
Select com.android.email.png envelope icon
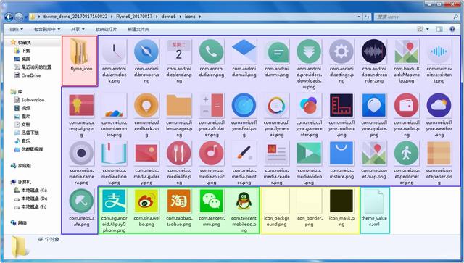point(244,51)
